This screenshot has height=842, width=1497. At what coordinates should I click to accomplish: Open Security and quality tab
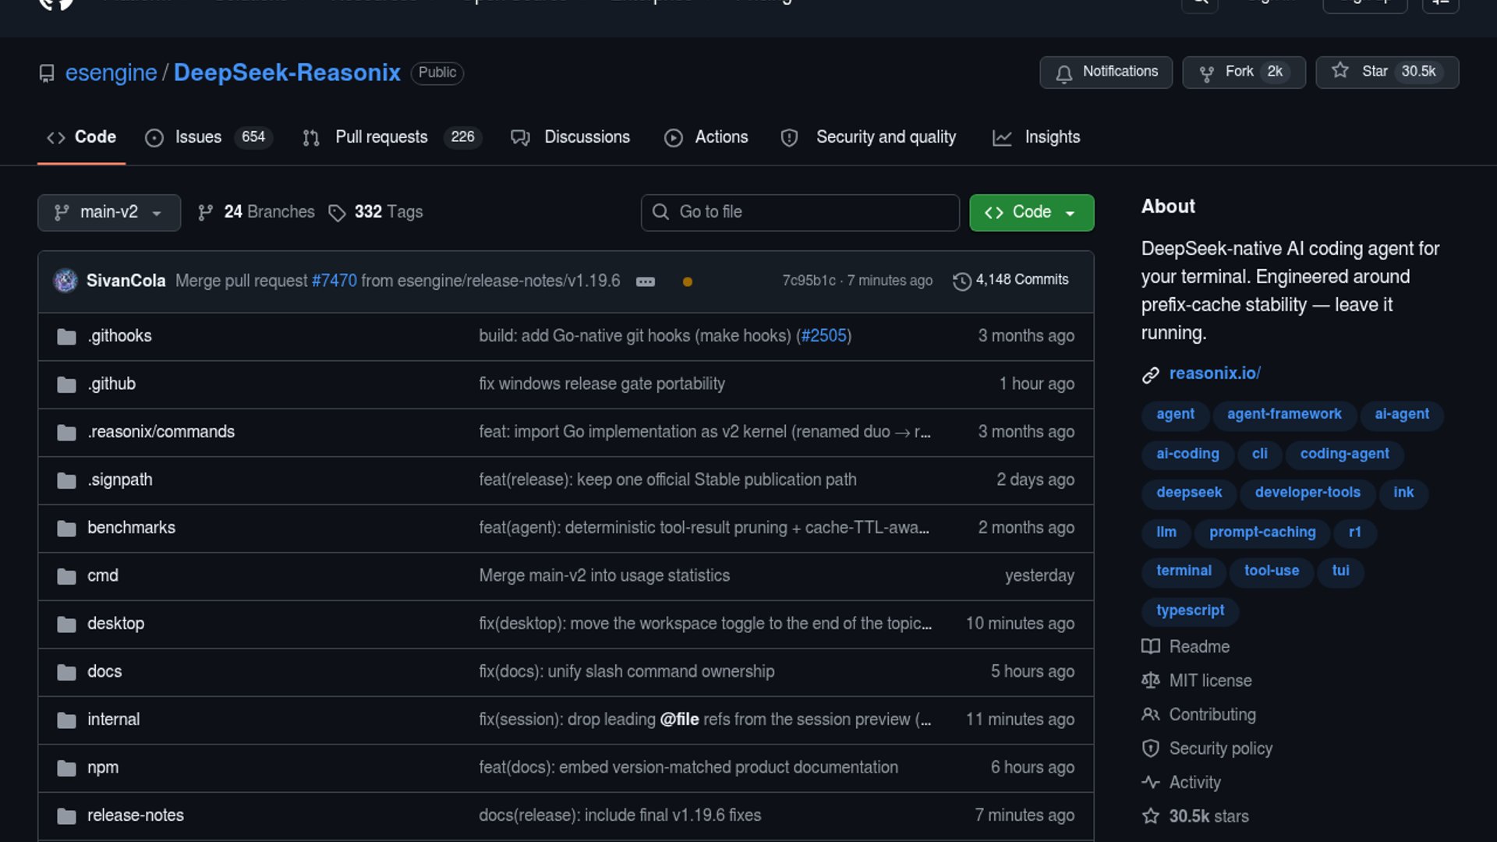pyautogui.click(x=868, y=137)
